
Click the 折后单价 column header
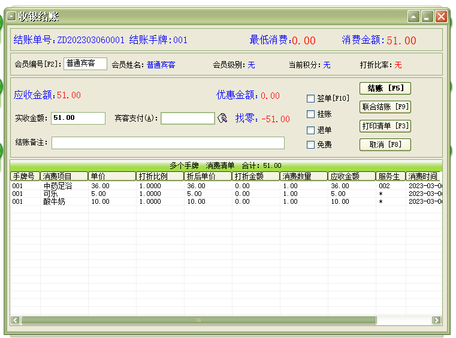208,176
